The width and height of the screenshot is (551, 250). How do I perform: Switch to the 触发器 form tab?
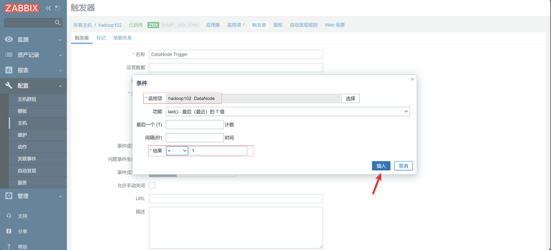(82, 38)
